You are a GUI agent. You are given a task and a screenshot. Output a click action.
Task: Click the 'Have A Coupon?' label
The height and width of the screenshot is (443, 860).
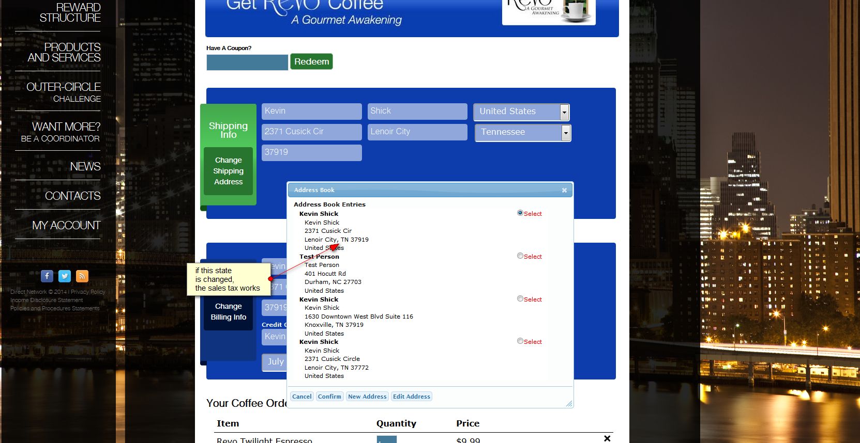[x=229, y=48]
